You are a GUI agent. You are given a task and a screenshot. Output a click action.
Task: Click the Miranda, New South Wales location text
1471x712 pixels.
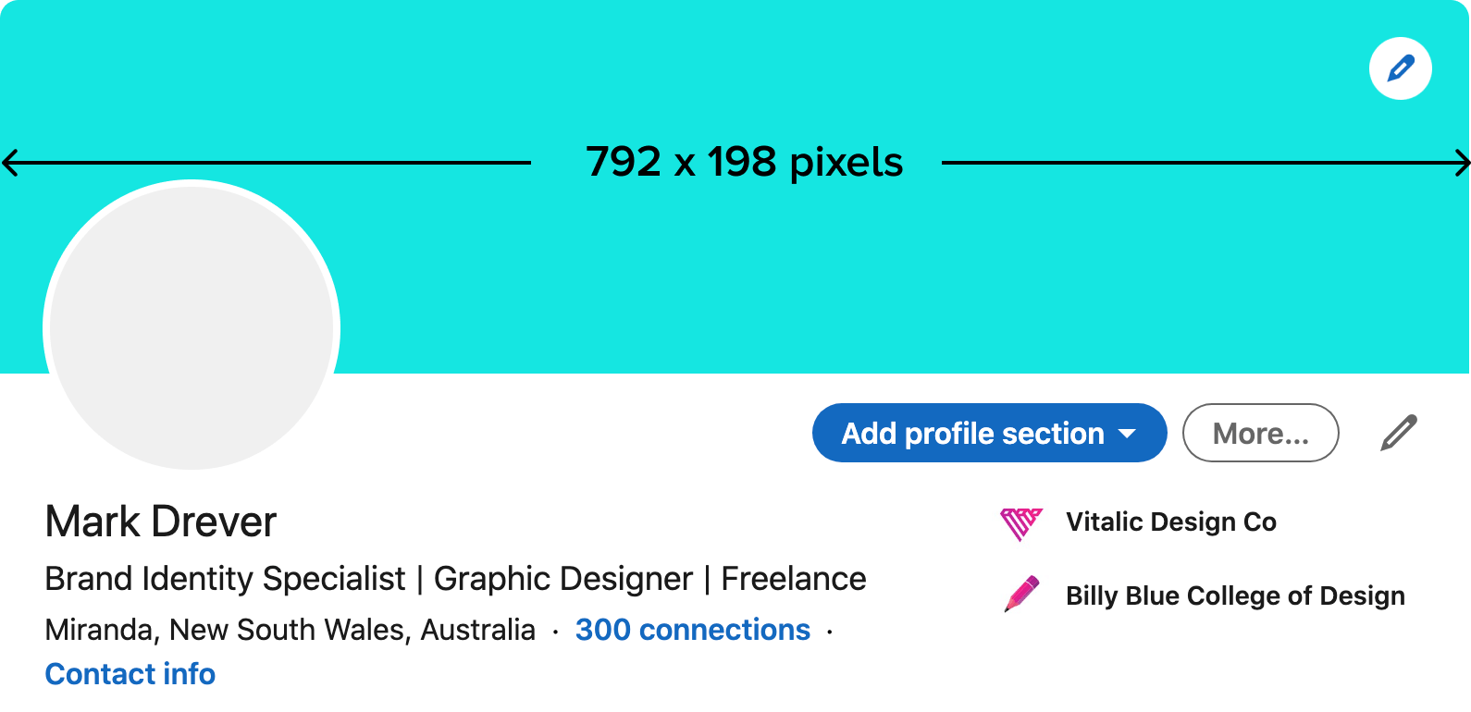click(290, 630)
